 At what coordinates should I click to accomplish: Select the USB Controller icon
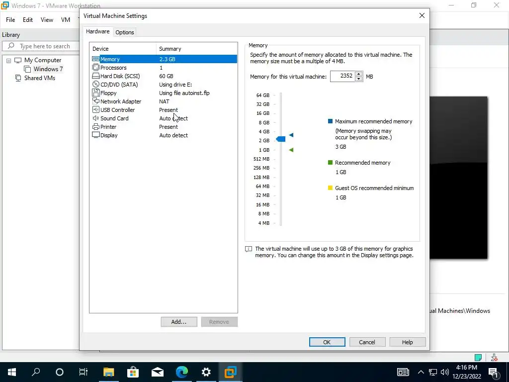click(x=96, y=110)
